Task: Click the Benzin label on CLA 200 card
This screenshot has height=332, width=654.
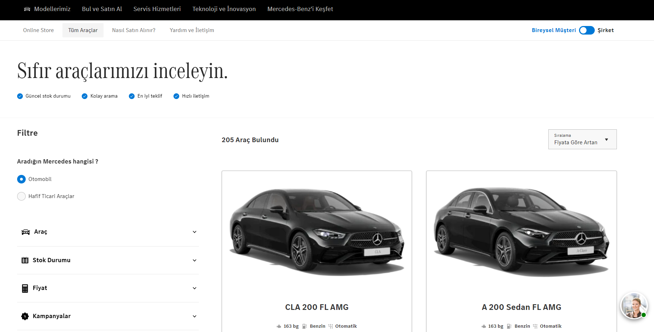Action: [x=318, y=326]
